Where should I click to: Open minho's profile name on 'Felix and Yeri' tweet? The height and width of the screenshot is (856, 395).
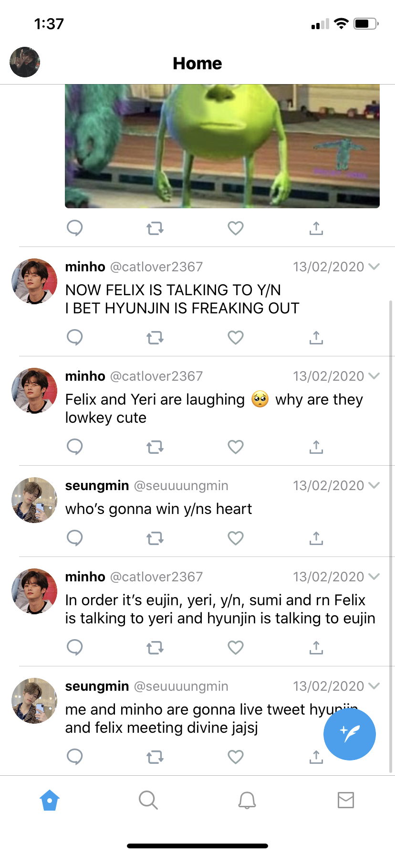(x=85, y=376)
